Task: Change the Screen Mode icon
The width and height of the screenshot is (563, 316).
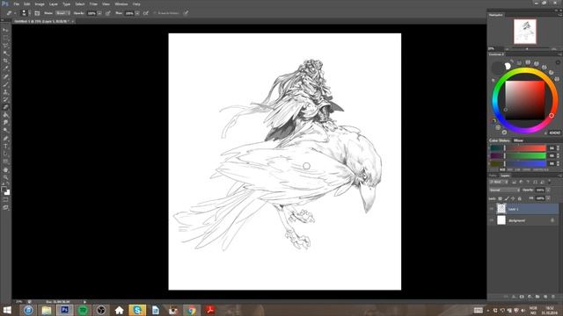Action: (6, 207)
